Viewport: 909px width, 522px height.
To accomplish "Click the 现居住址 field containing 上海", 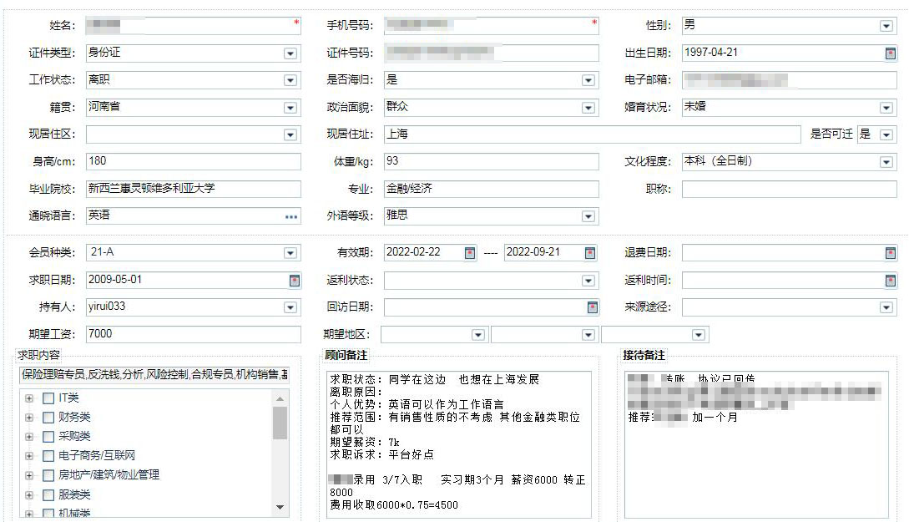I will pyautogui.click(x=592, y=134).
